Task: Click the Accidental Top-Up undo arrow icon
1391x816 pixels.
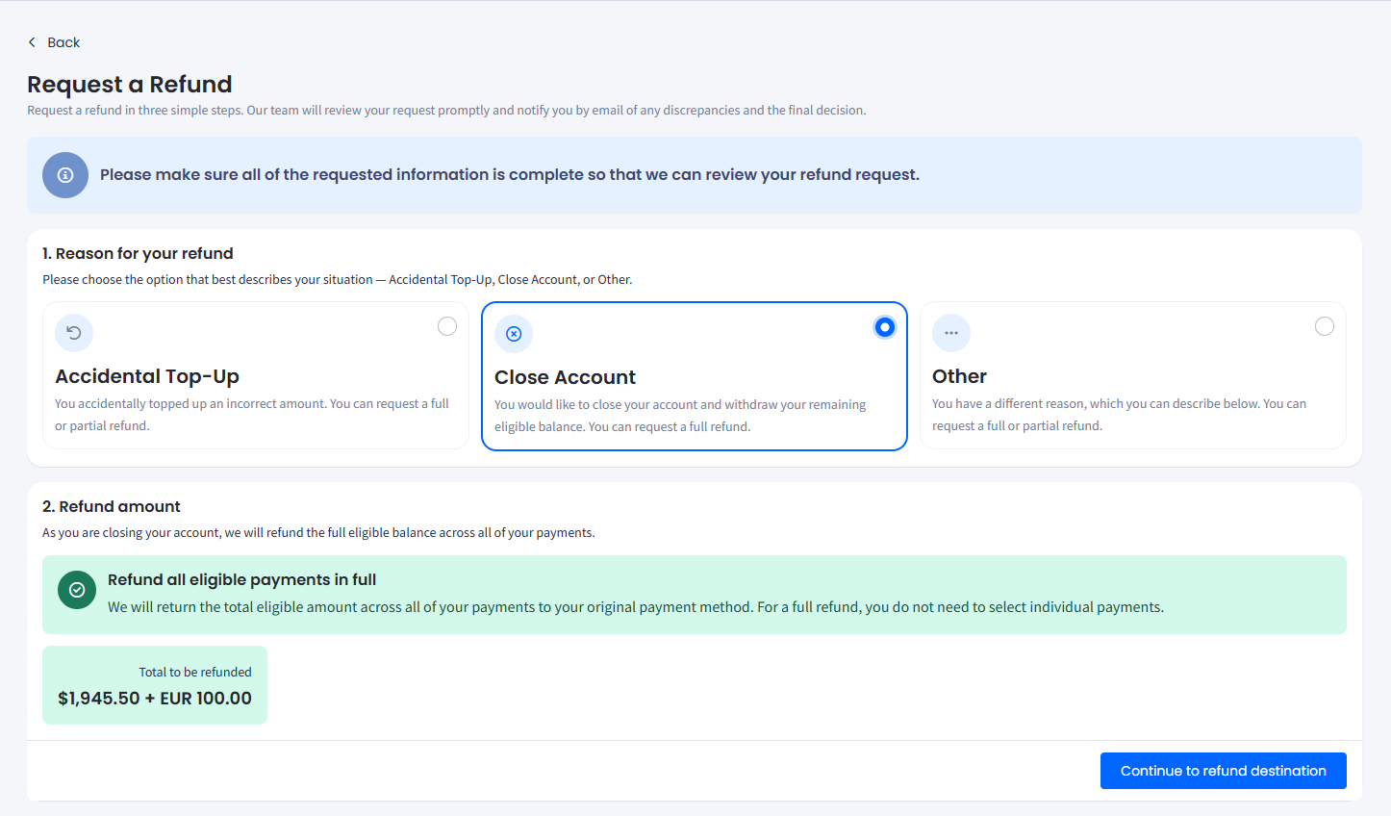Action: click(74, 333)
